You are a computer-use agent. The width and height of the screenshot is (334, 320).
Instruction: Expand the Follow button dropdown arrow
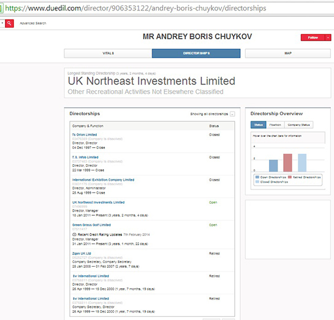[328, 37]
